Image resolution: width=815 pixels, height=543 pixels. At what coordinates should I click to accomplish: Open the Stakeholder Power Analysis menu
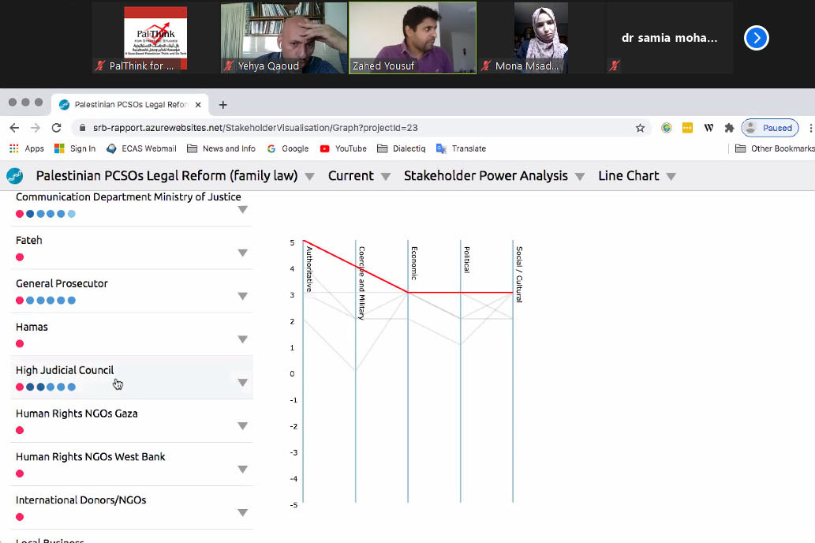(494, 176)
